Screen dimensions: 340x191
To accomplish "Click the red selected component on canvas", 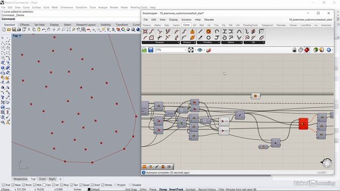I will 303,124.
